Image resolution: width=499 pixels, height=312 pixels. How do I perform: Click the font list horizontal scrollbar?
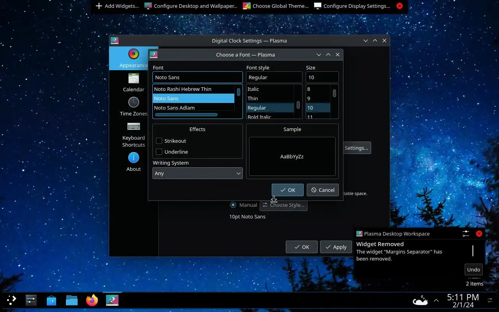point(186,115)
